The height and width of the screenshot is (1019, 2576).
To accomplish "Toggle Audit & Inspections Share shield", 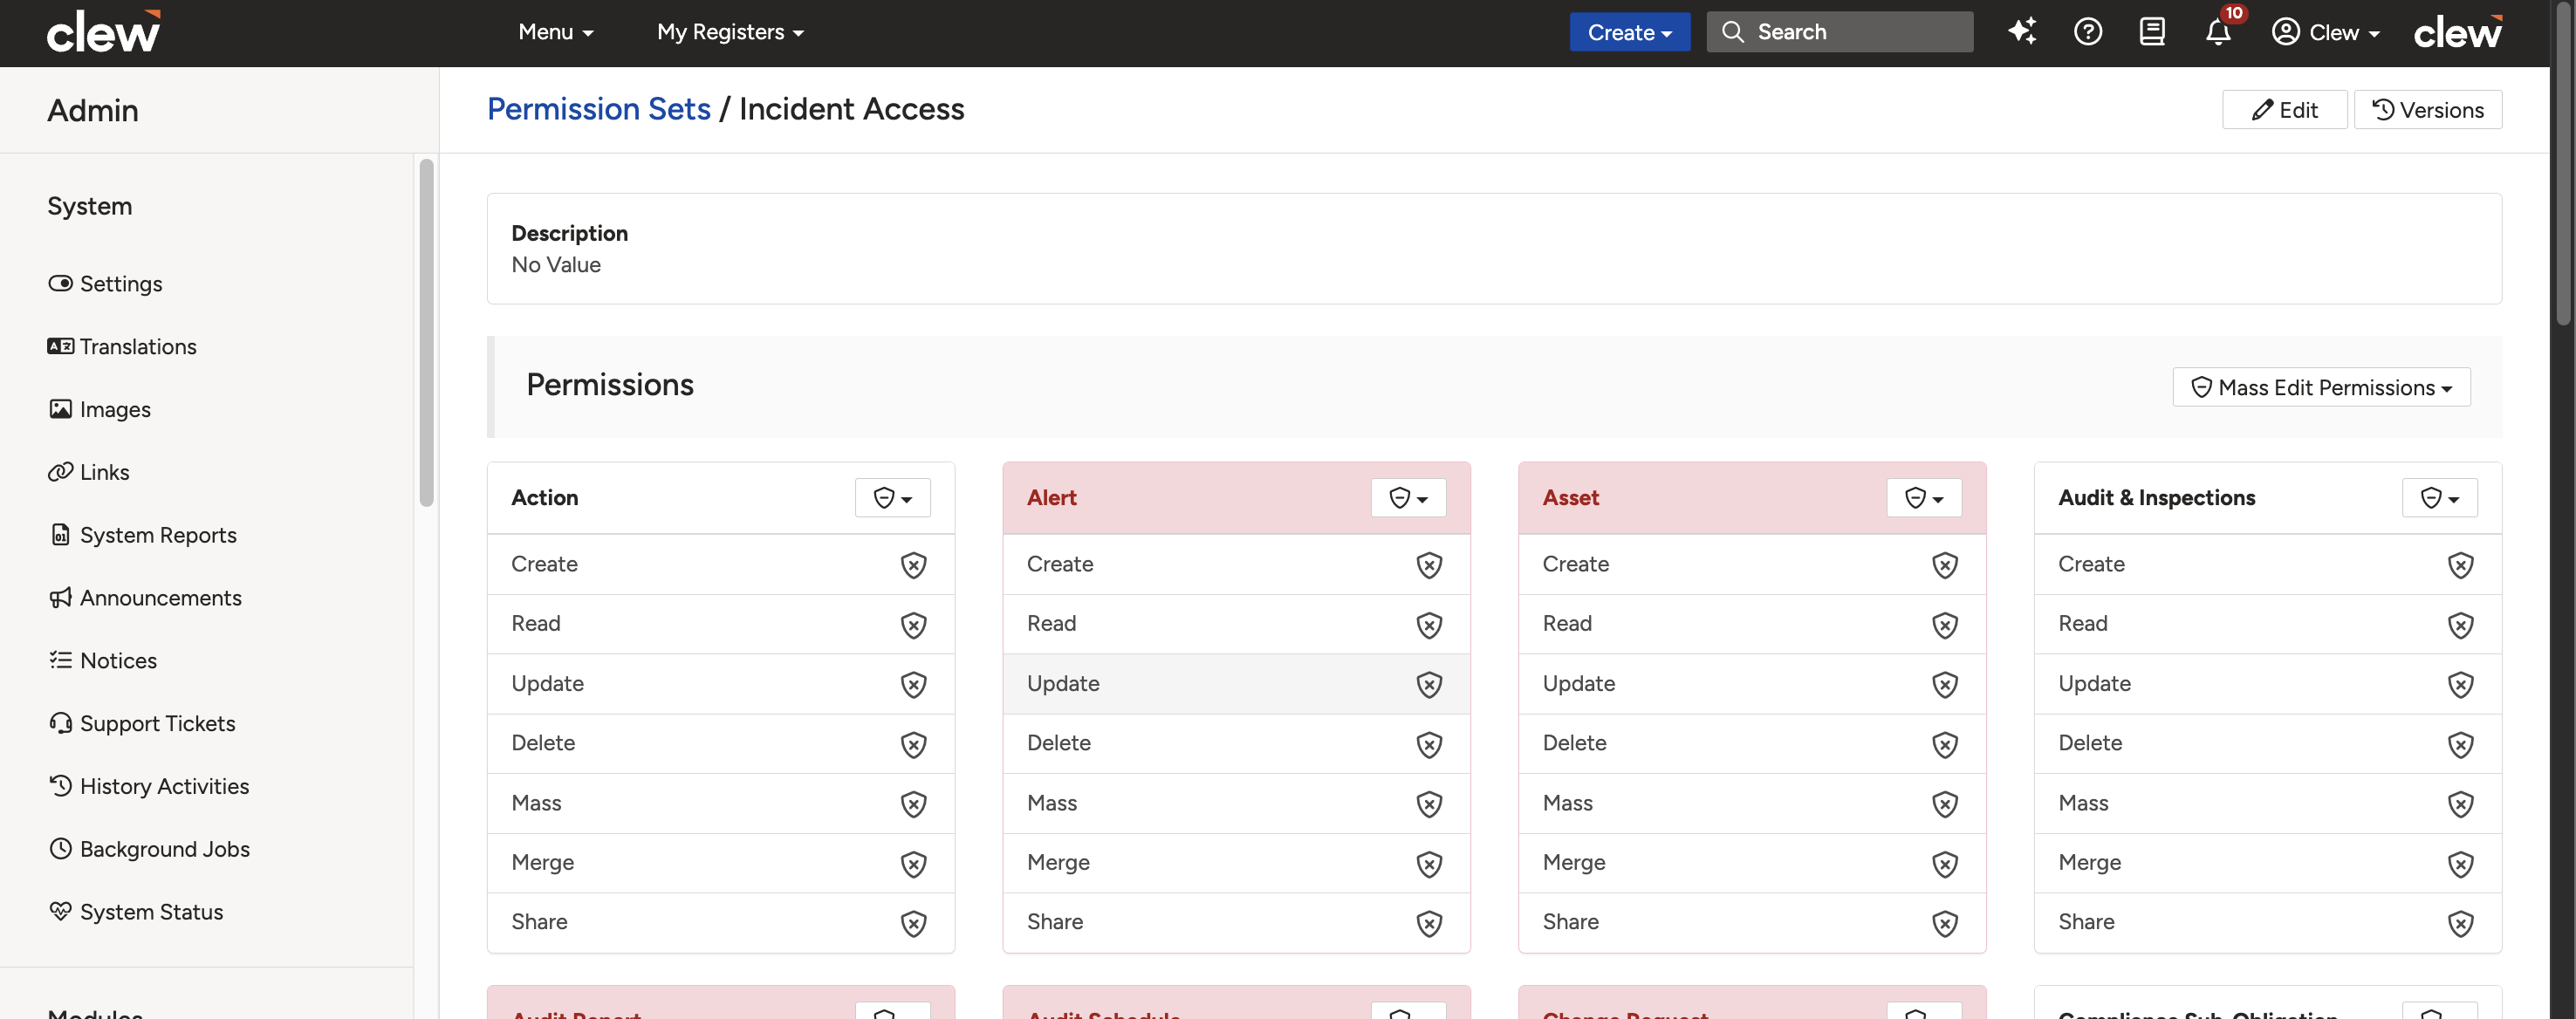I will (x=2460, y=923).
